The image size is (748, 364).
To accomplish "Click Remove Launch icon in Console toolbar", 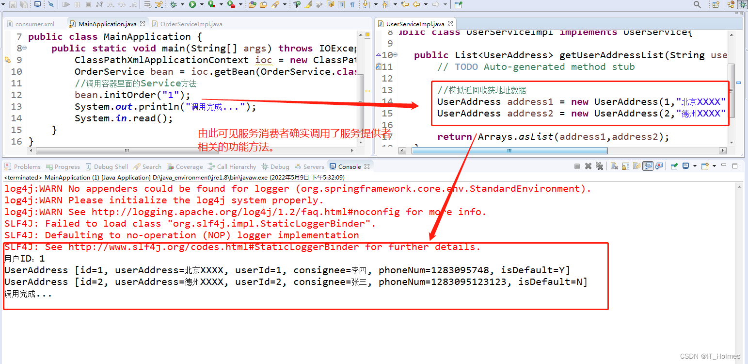I will click(588, 166).
